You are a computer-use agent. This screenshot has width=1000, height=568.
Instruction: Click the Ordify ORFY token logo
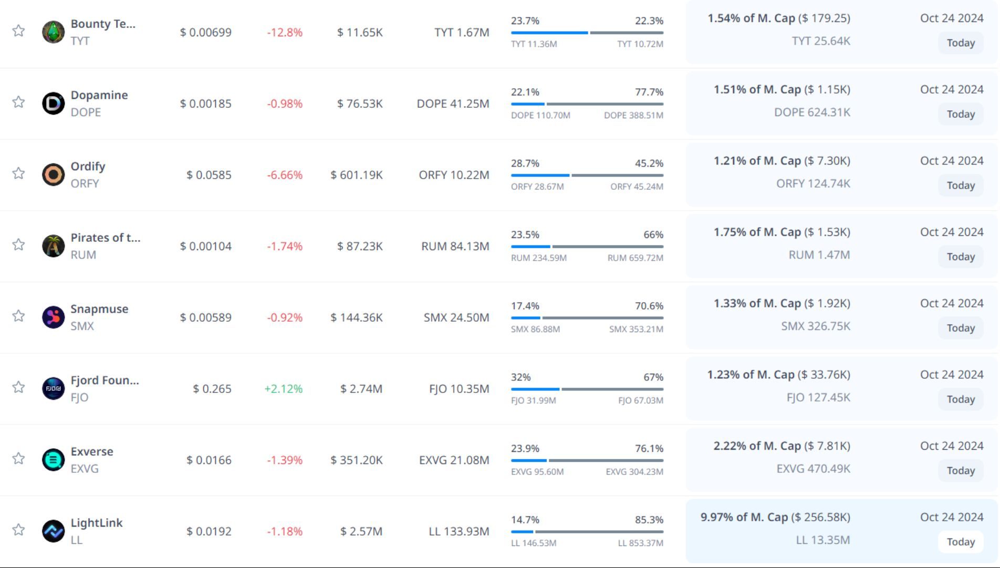coord(53,174)
